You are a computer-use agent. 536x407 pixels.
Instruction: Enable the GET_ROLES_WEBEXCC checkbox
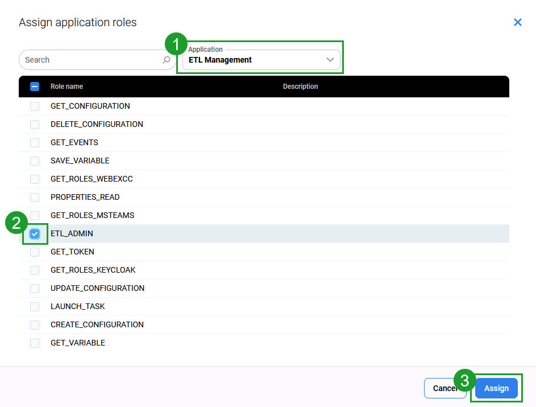point(35,179)
